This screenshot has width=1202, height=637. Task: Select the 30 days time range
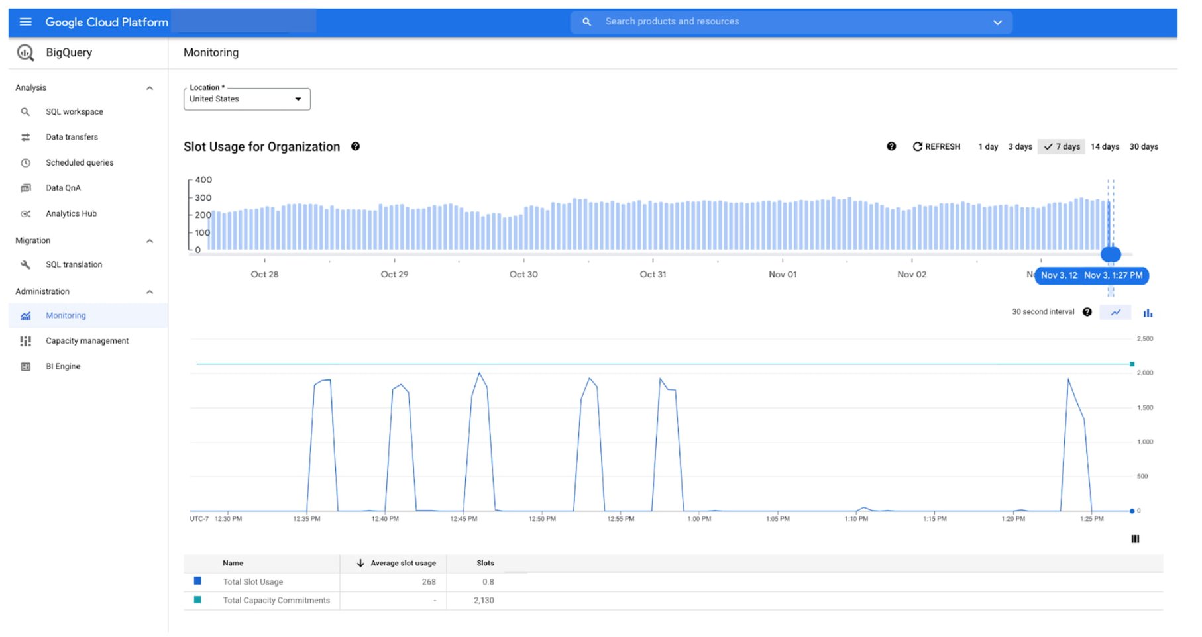[1144, 147]
